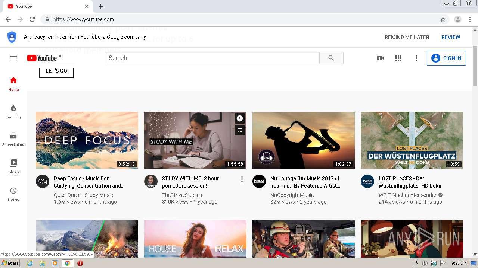Open History in sidebar
Screen dimensions: 478x268
coord(13,194)
